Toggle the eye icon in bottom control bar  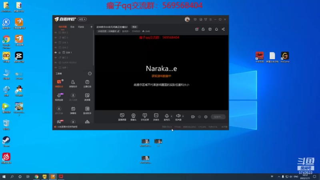click(x=199, y=117)
